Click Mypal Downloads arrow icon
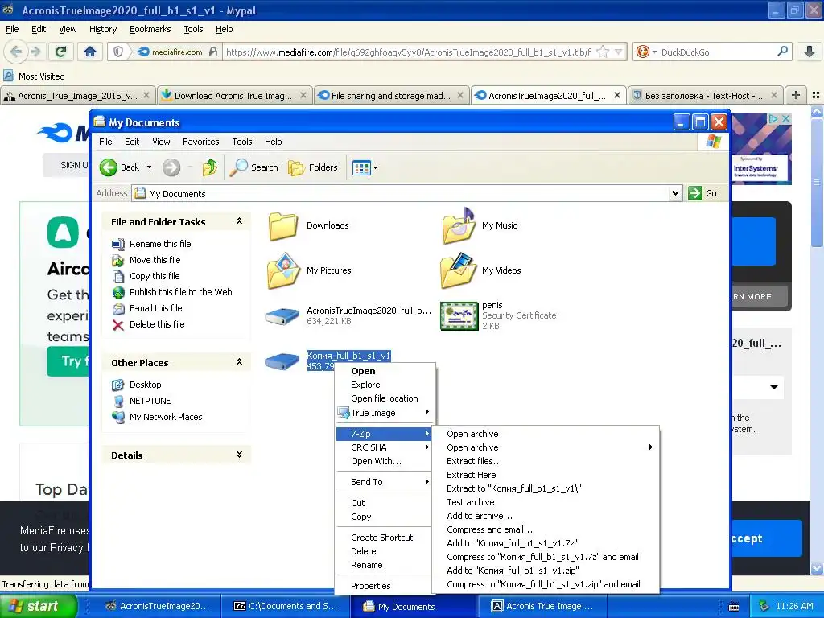 810,51
